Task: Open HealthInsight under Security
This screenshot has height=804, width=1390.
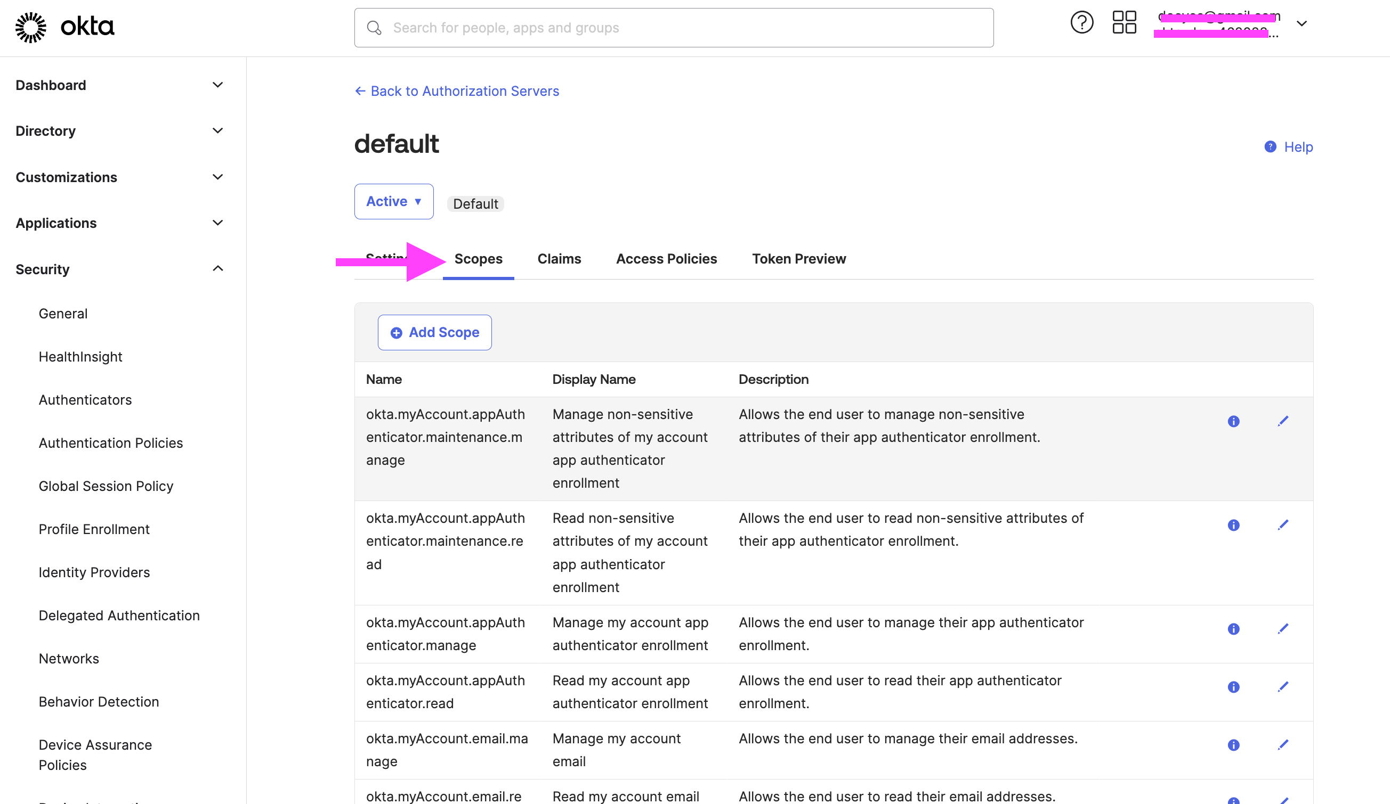Action: point(80,357)
